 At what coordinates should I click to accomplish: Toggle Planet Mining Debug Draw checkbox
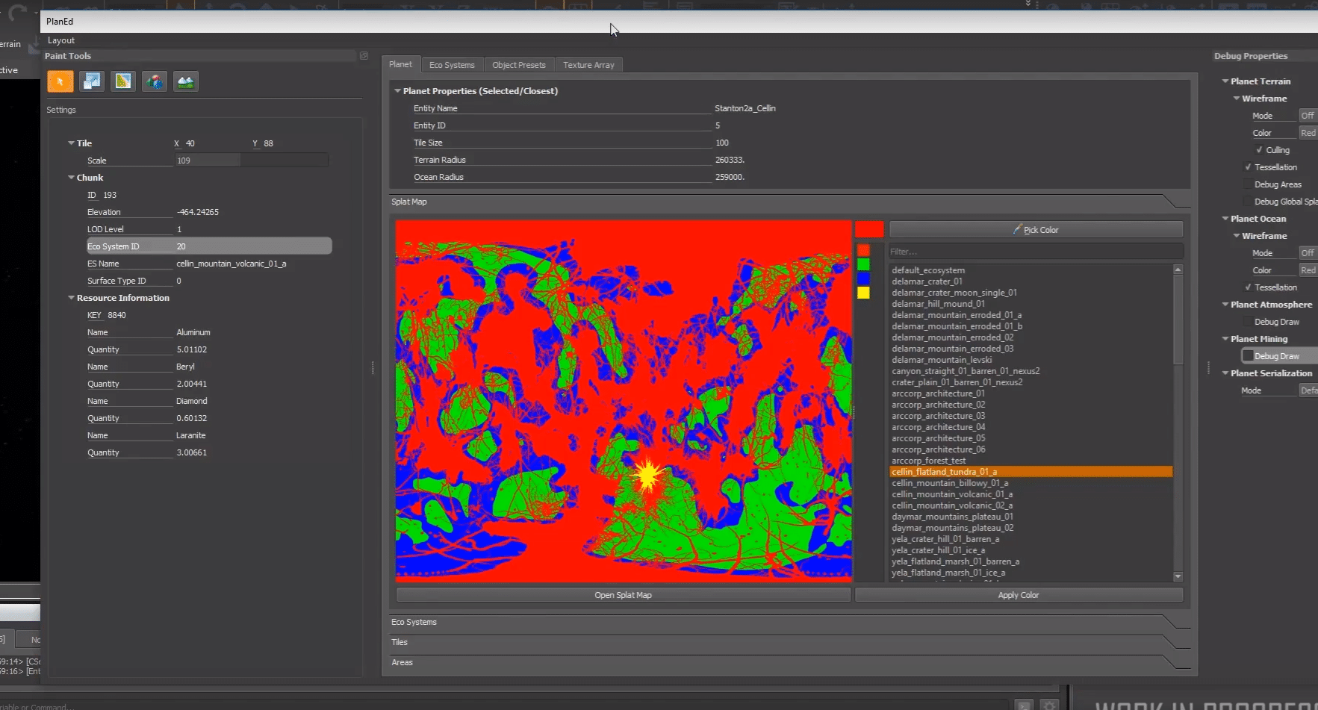tap(1248, 356)
